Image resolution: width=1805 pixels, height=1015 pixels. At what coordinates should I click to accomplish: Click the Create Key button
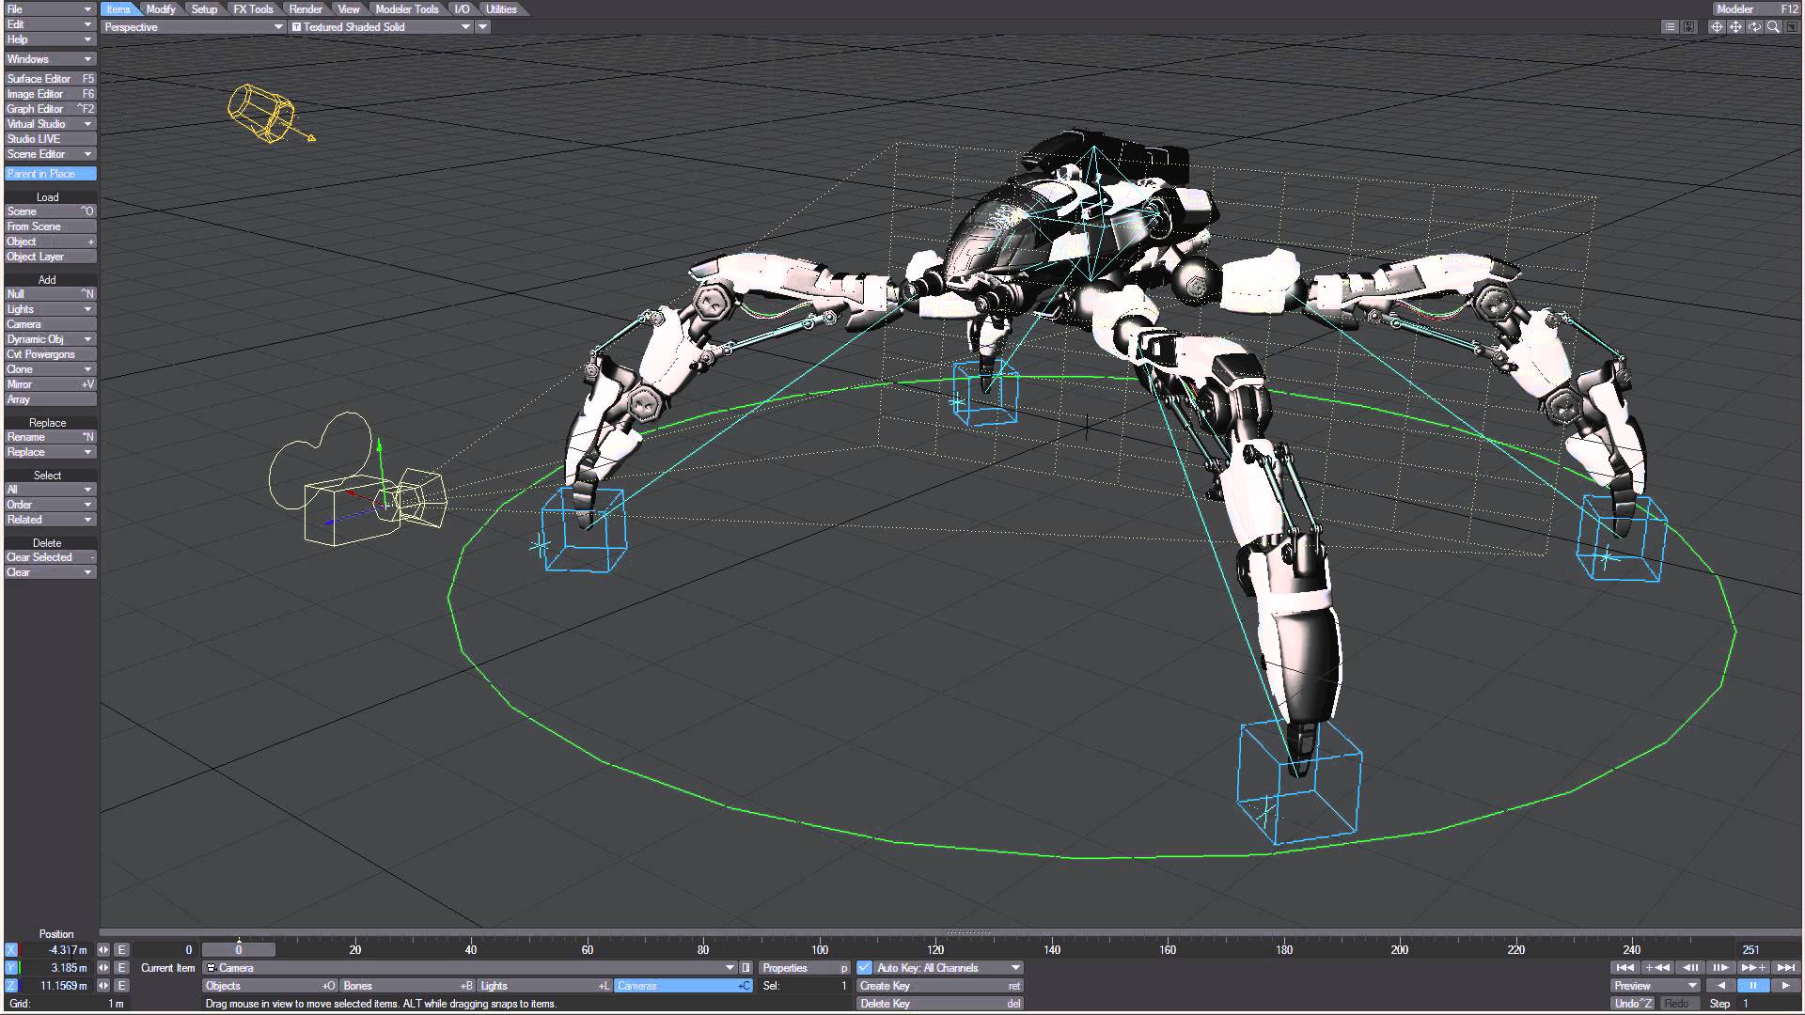click(x=939, y=986)
